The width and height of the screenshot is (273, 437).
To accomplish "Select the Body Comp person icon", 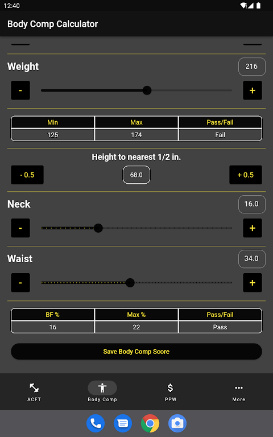I will pyautogui.click(x=102, y=387).
